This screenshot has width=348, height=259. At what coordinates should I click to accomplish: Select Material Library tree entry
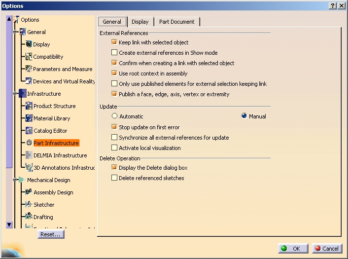52,118
